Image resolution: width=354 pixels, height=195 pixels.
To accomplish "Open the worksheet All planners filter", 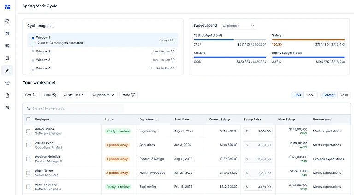I will coord(104,95).
